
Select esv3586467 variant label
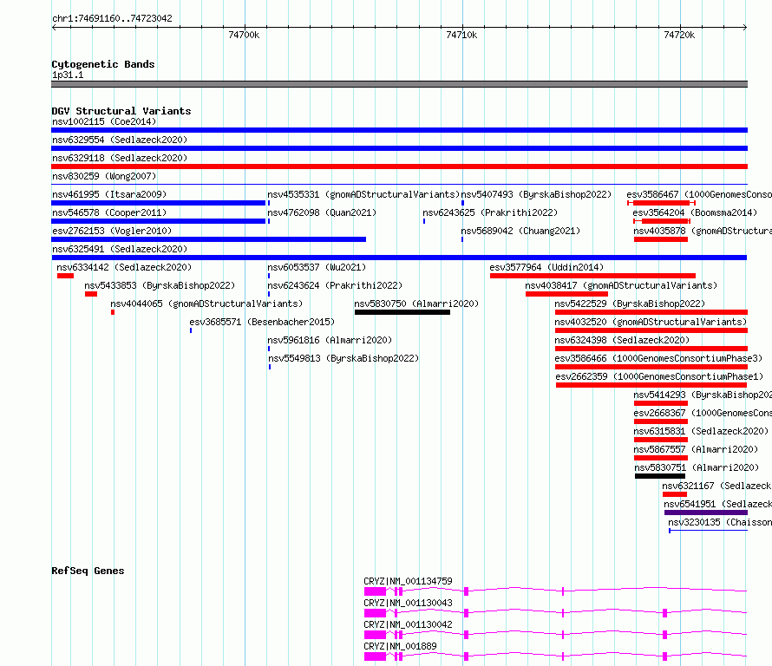(699, 194)
